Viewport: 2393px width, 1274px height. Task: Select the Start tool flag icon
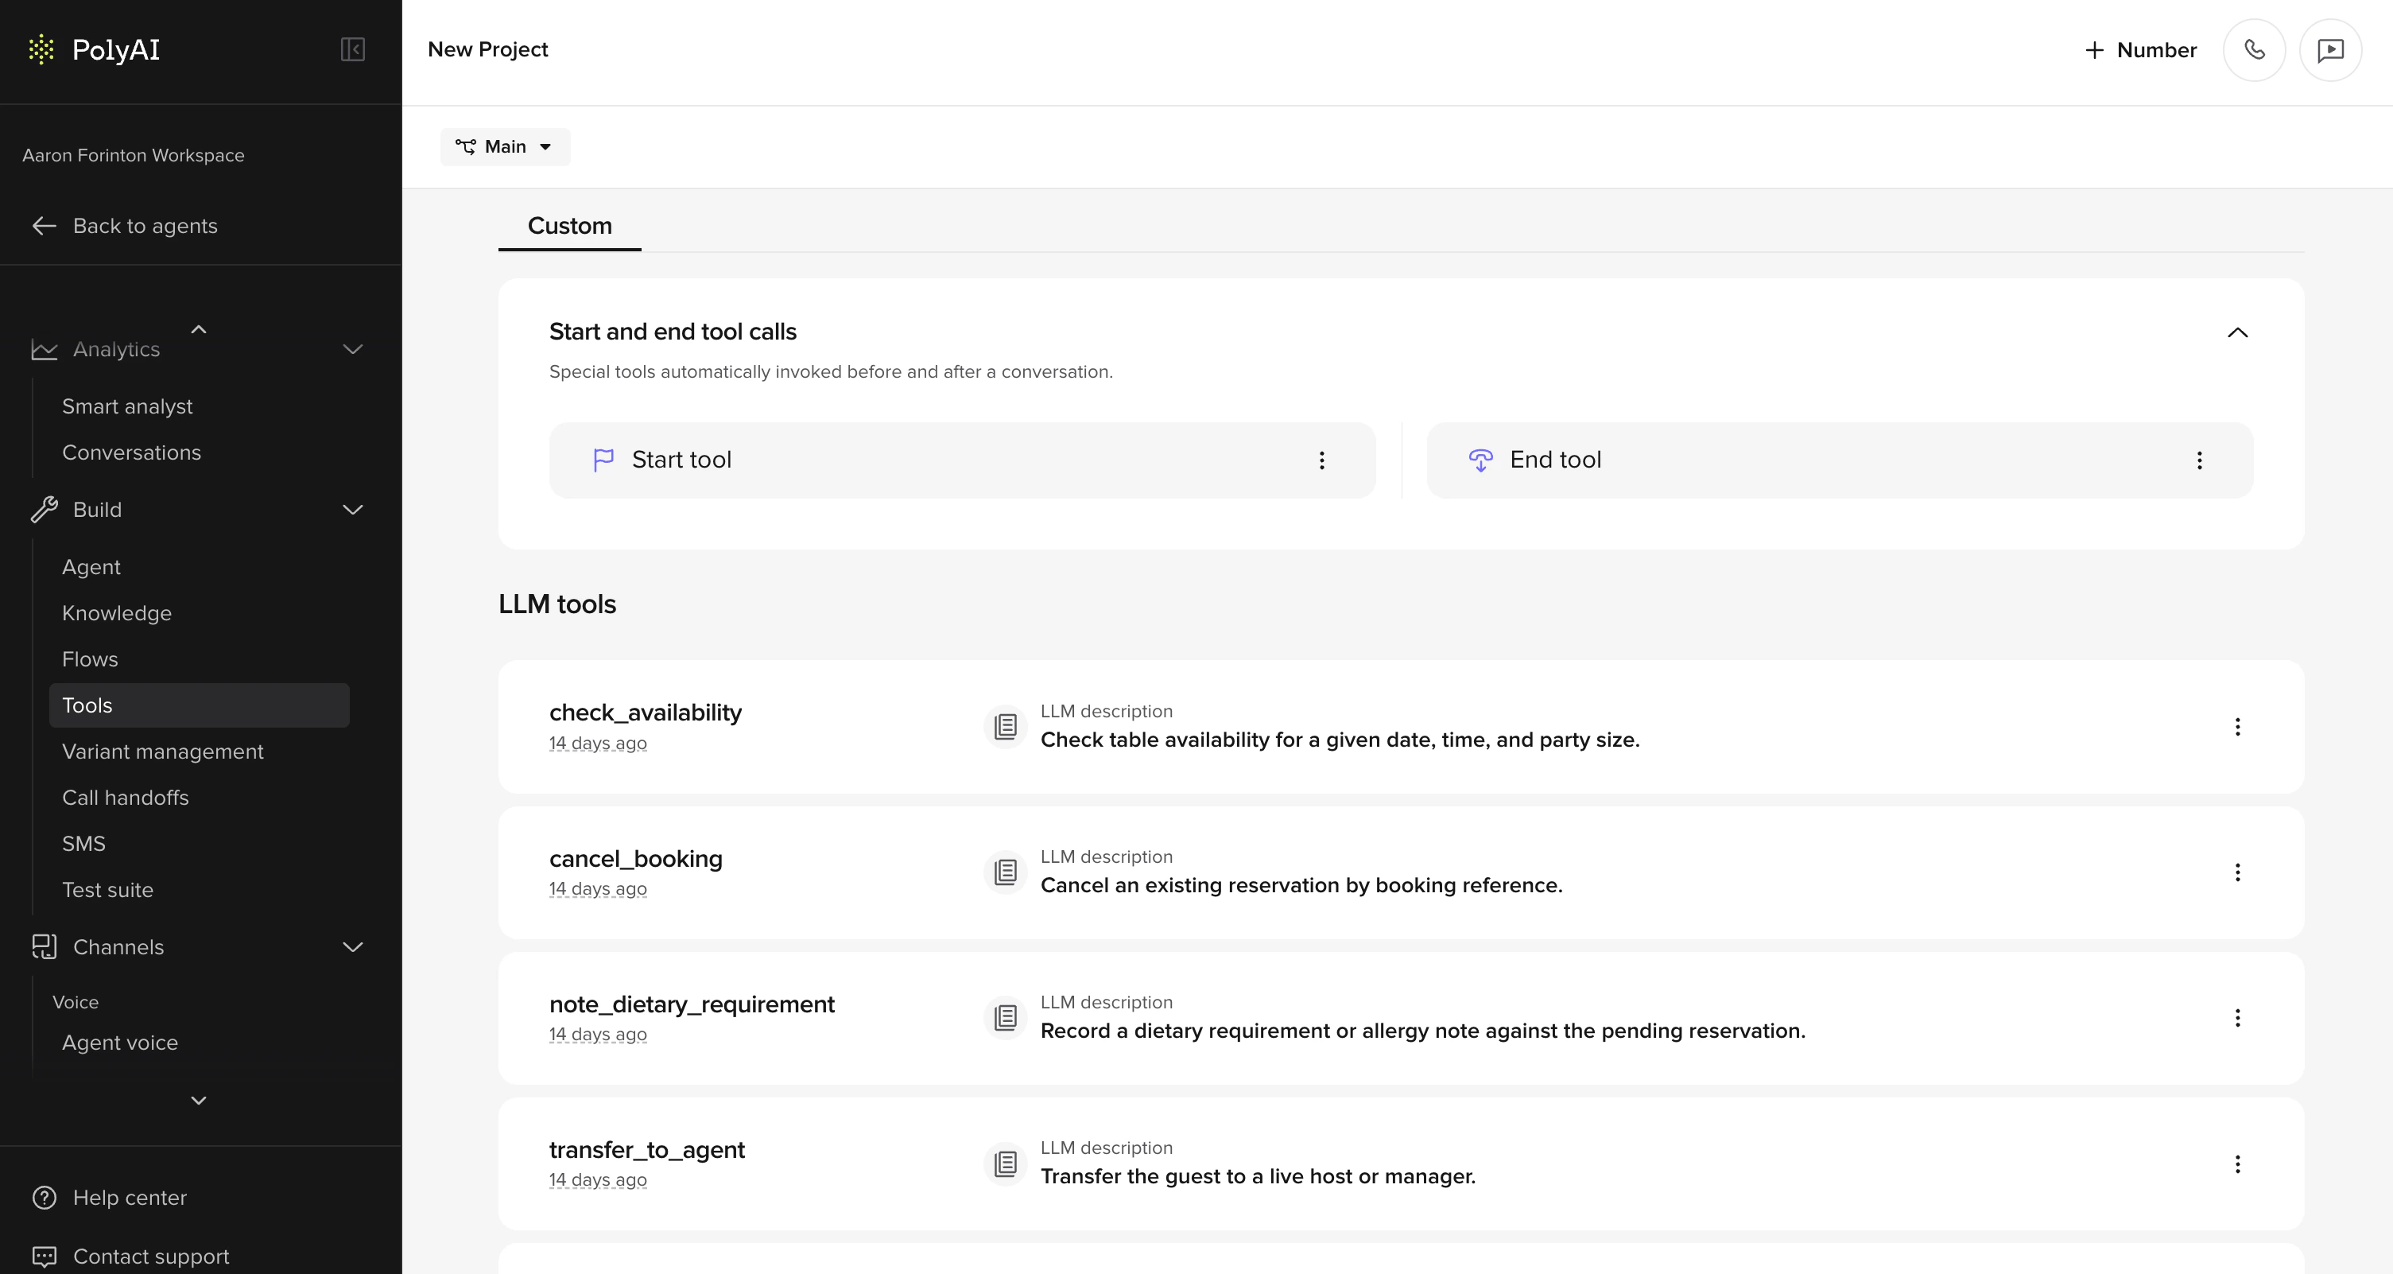pos(604,459)
